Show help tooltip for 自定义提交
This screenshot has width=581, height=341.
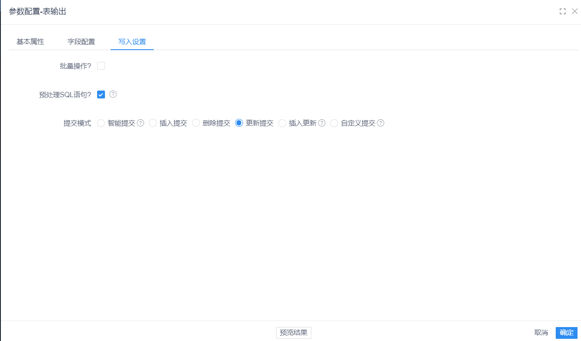tap(381, 123)
